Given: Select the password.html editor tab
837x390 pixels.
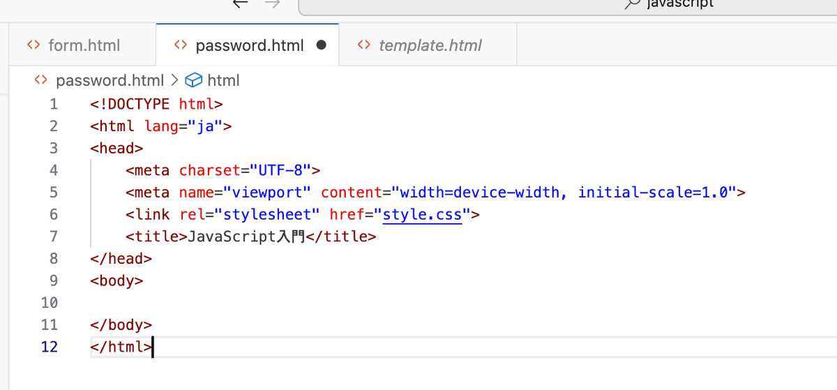Looking at the screenshot, I should pyautogui.click(x=249, y=45).
